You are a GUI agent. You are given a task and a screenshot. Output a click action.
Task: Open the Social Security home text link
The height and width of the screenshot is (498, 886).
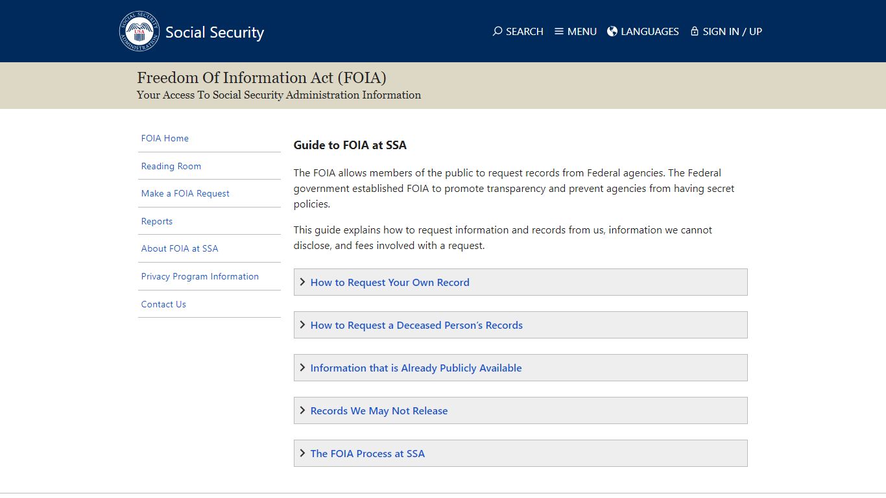215,32
